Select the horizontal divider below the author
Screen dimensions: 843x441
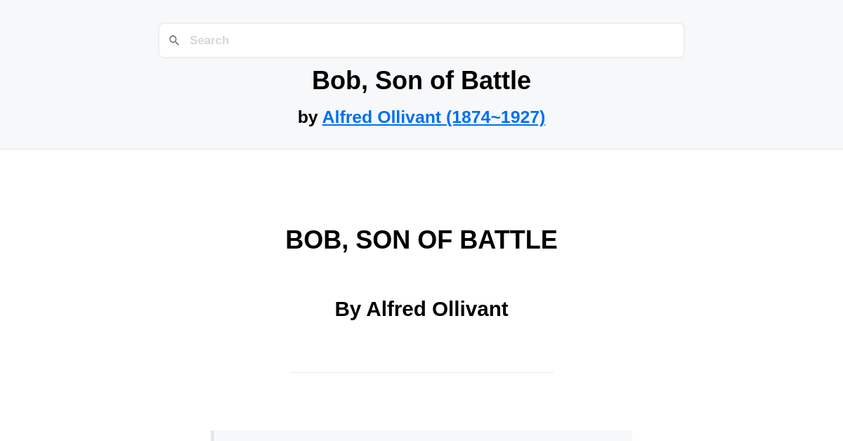(x=421, y=372)
